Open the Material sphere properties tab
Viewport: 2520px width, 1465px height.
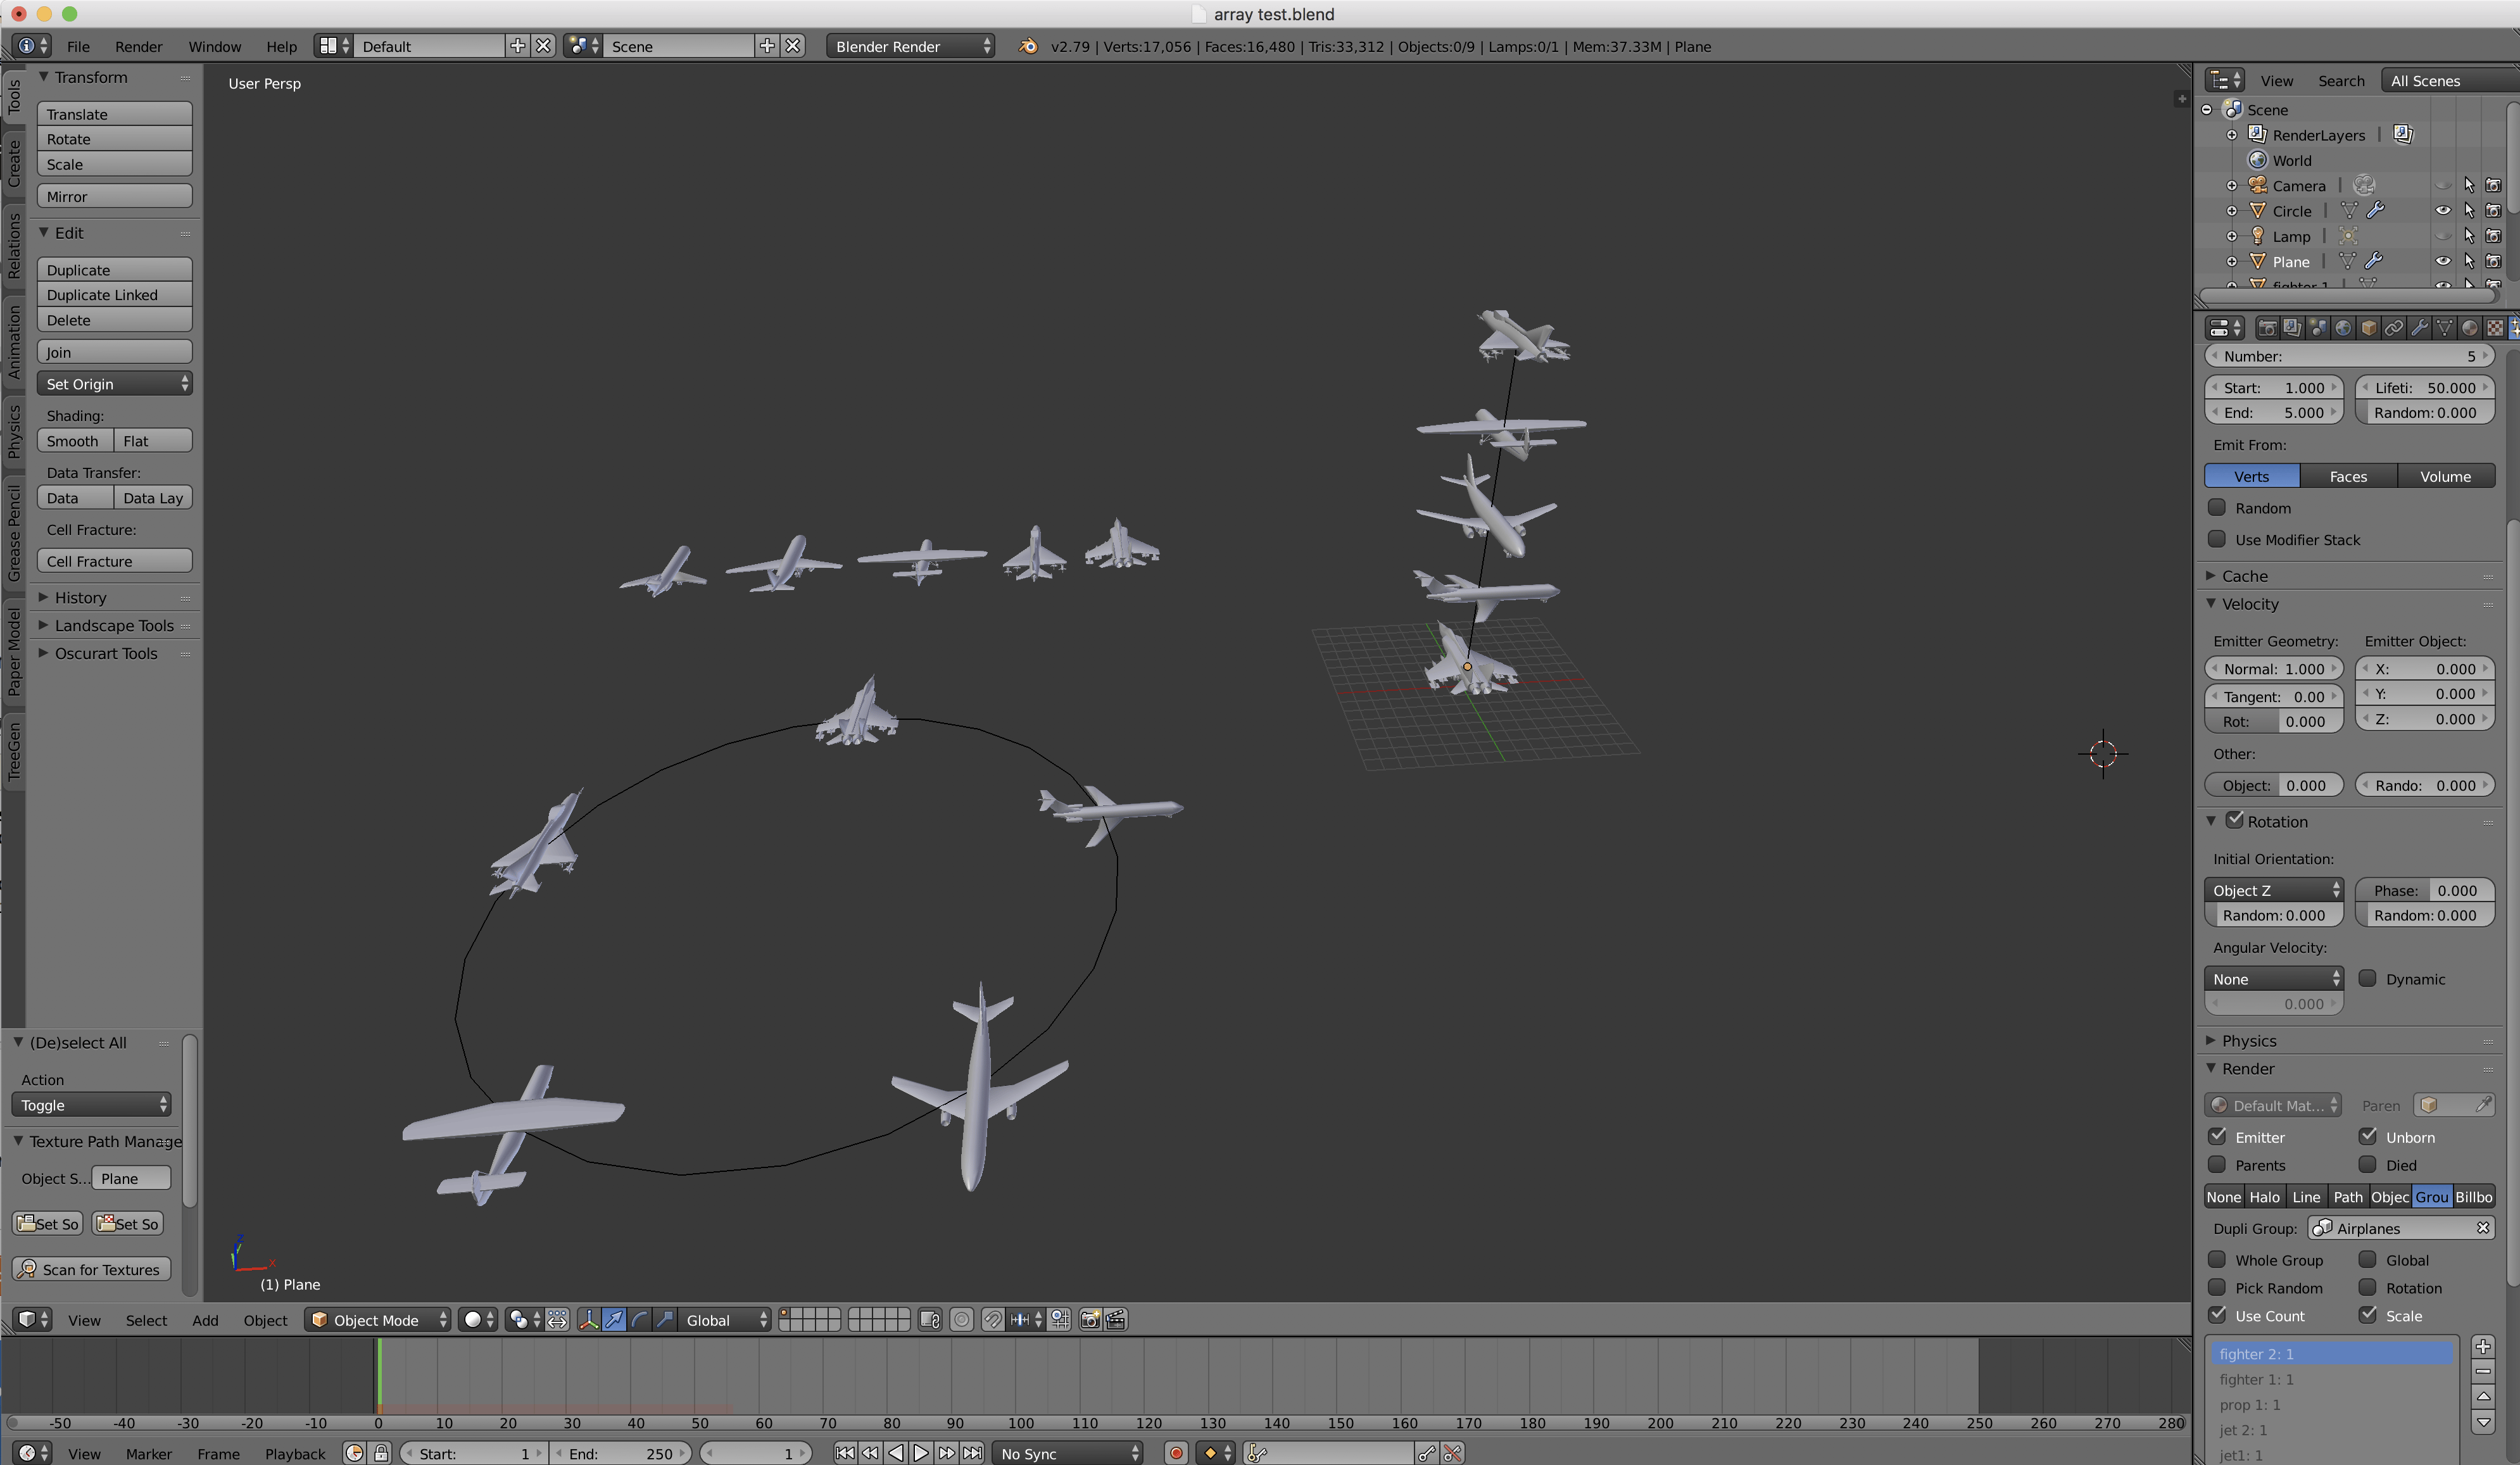click(2470, 328)
